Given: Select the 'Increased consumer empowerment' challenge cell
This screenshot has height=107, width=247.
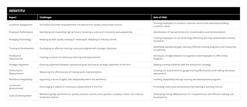Looking at the screenshot, I should (94, 25).
